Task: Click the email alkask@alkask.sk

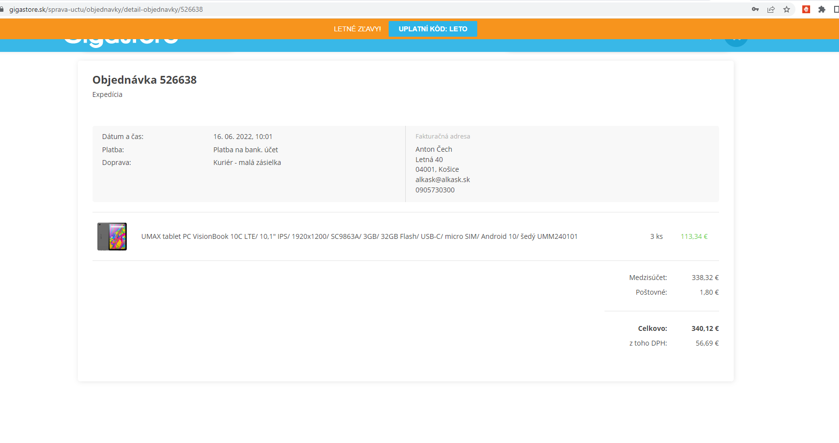Action: click(x=443, y=180)
